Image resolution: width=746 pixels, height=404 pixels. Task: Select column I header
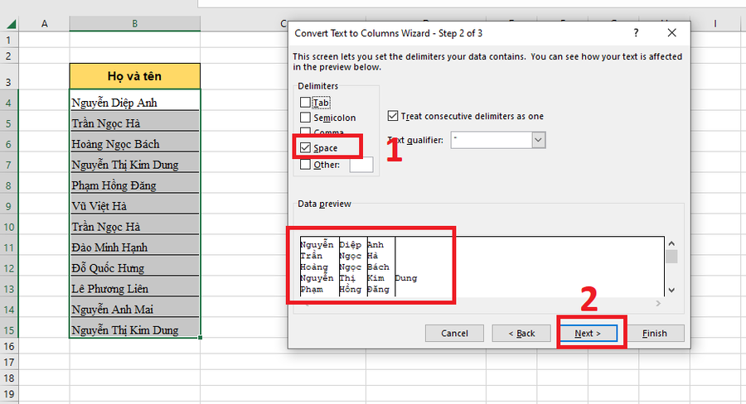tap(715, 24)
